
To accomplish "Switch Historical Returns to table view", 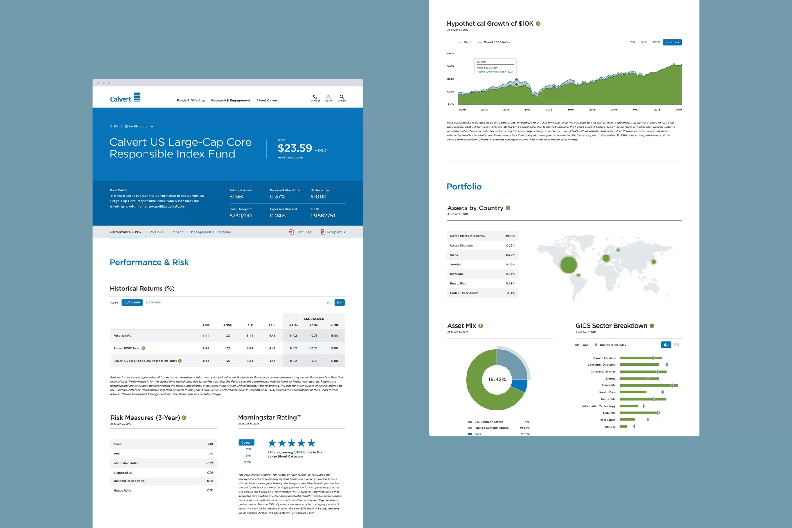I will point(339,303).
